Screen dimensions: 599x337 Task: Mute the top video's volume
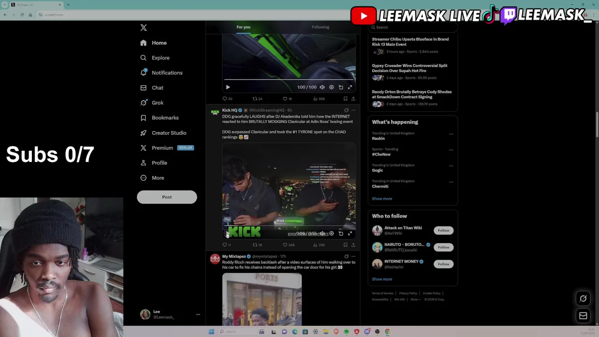click(x=322, y=87)
